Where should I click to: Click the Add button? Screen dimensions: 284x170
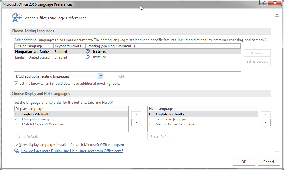[121, 76]
